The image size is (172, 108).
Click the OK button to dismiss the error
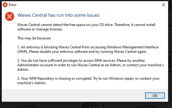point(155,96)
